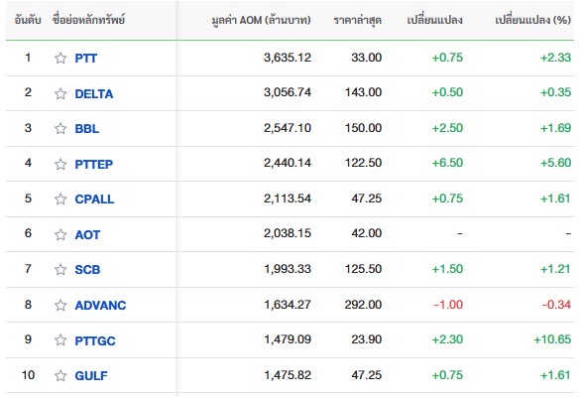The height and width of the screenshot is (397, 586).
Task: Toggle the favorite star for DELTA
Action: (60, 93)
